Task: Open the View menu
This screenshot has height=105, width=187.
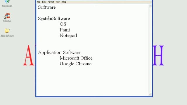Action: click(x=58, y=2)
